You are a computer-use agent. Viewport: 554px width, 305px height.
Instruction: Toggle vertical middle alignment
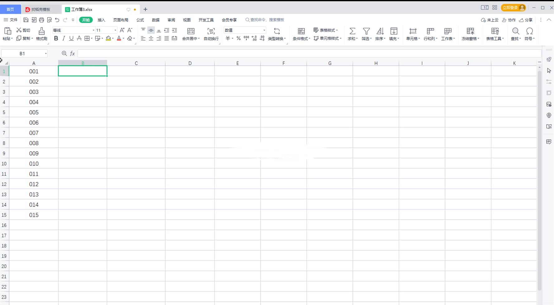(x=151, y=30)
